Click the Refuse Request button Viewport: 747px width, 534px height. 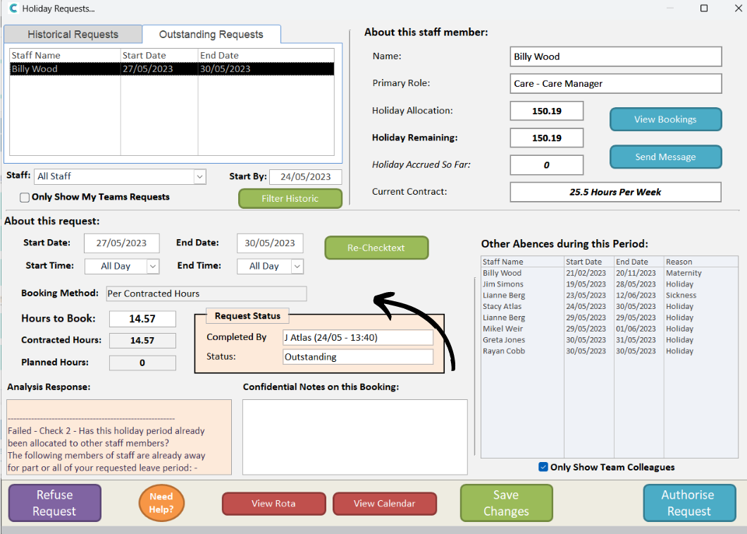click(54, 503)
